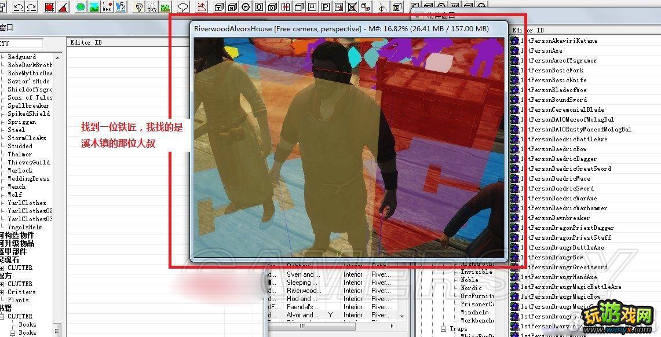Select 1stPersonBladeofWoe in the list

coord(553,90)
